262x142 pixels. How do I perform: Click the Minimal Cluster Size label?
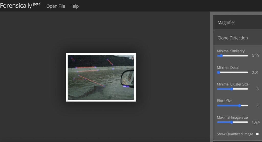tap(233, 84)
